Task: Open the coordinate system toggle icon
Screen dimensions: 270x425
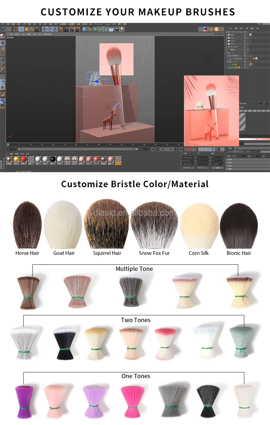Action: click(x=60, y=29)
